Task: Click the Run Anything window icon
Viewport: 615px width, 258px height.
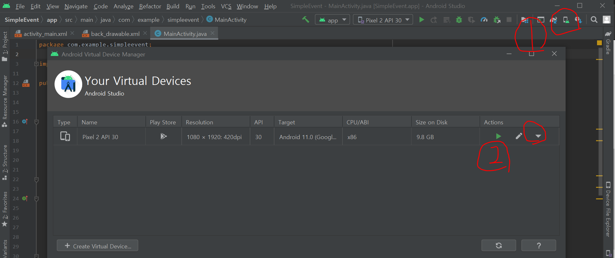Action: 541,20
